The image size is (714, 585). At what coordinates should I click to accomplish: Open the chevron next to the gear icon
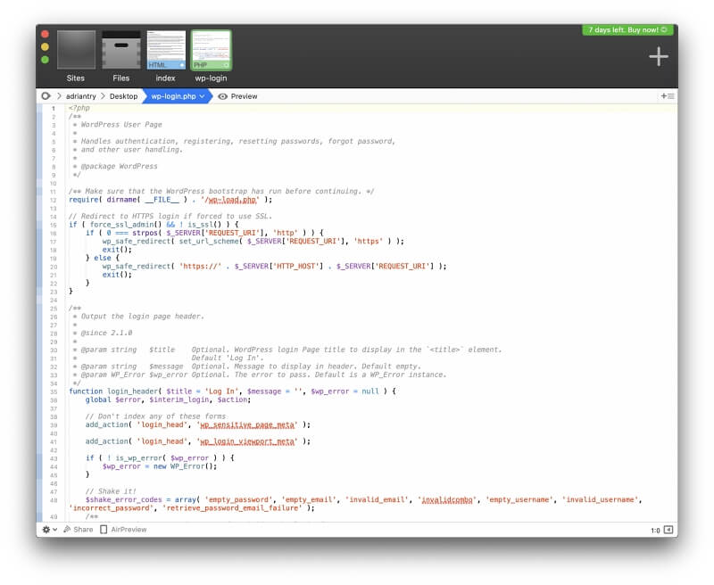(x=54, y=529)
